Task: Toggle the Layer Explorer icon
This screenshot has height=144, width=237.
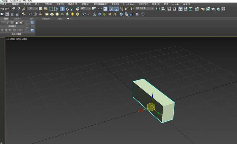Action: [x=174, y=9]
